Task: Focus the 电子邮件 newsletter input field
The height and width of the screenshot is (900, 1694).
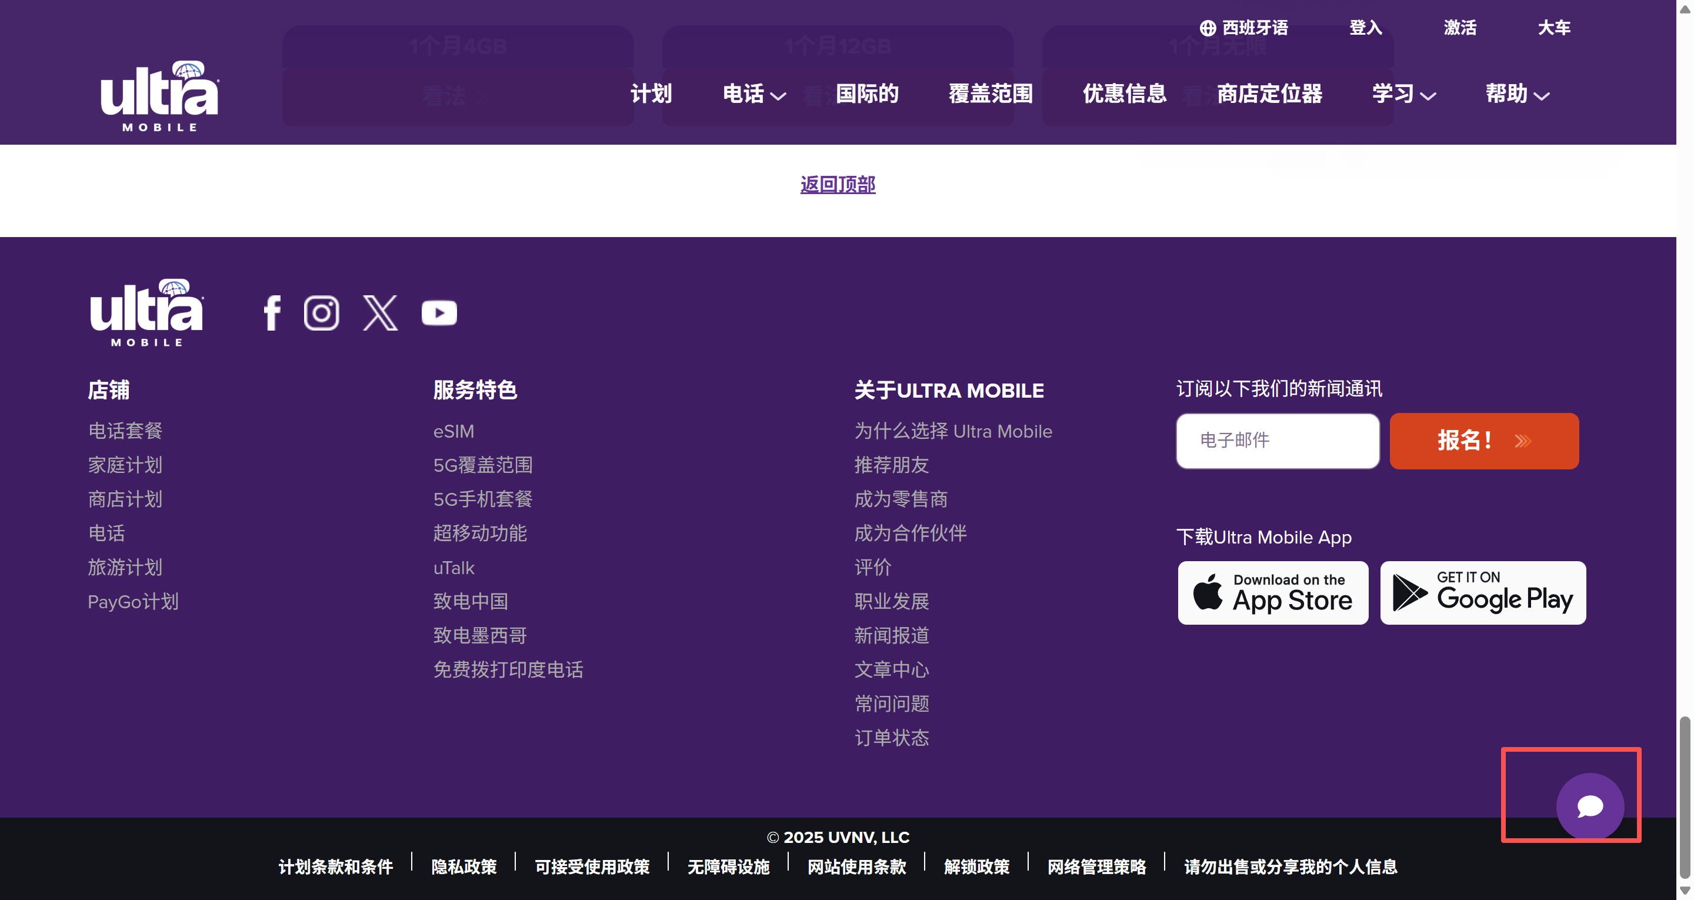Action: 1278,441
